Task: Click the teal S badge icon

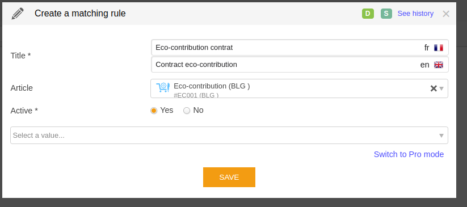Action: 386,14
